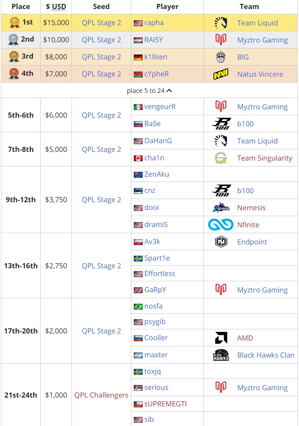
Task: Click the Nemesis team logo
Action: click(x=221, y=208)
